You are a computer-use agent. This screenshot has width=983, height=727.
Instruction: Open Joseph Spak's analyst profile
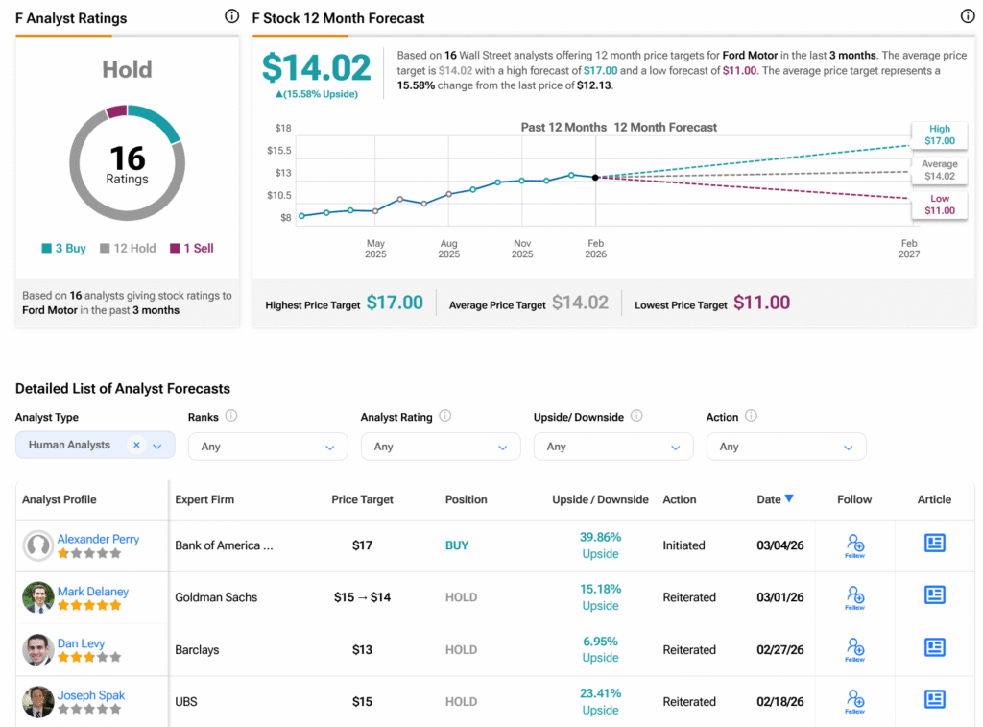pos(91,695)
